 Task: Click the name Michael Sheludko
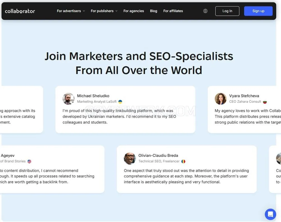[x=93, y=96]
